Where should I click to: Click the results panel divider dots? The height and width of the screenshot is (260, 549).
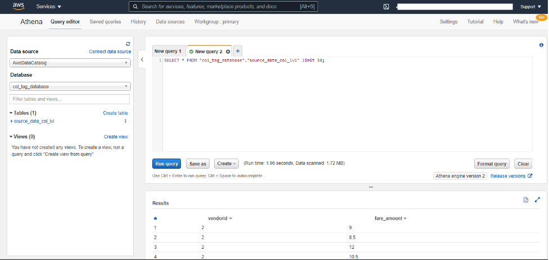(x=371, y=187)
